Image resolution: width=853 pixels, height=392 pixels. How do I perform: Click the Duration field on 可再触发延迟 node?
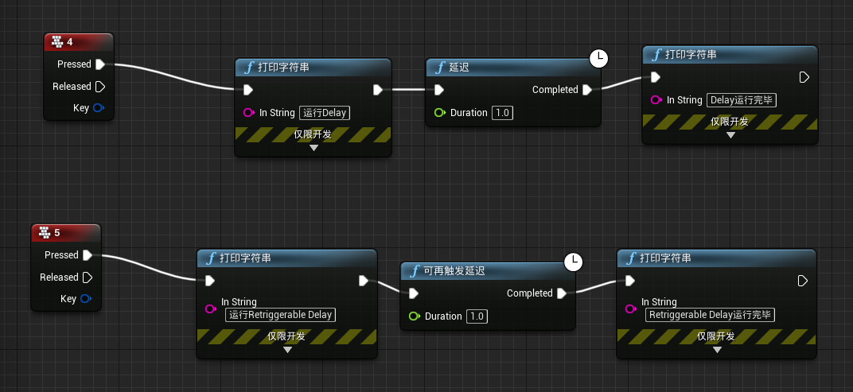[477, 316]
